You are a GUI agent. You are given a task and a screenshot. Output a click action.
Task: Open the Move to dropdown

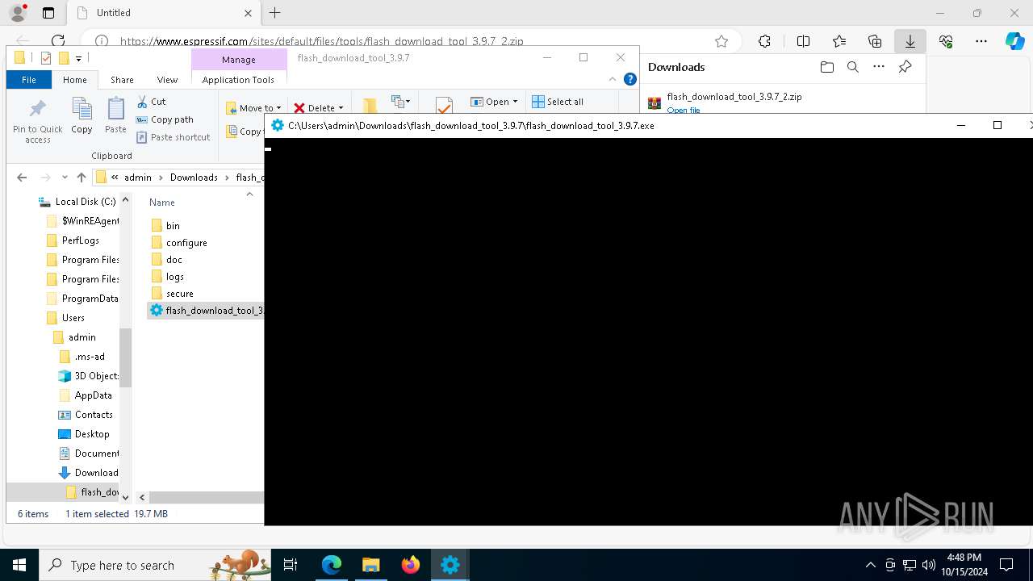[x=253, y=107]
